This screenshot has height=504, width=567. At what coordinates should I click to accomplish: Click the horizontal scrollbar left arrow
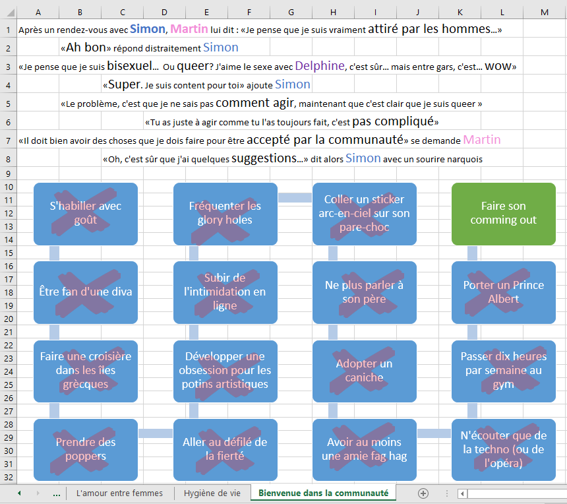click(x=463, y=493)
